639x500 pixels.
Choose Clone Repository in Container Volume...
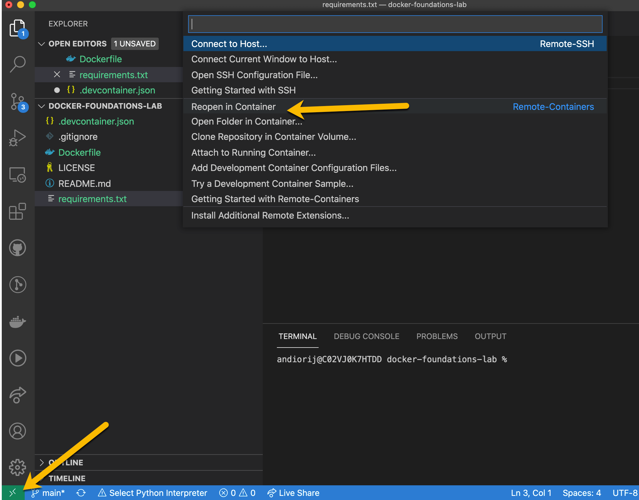point(395,137)
